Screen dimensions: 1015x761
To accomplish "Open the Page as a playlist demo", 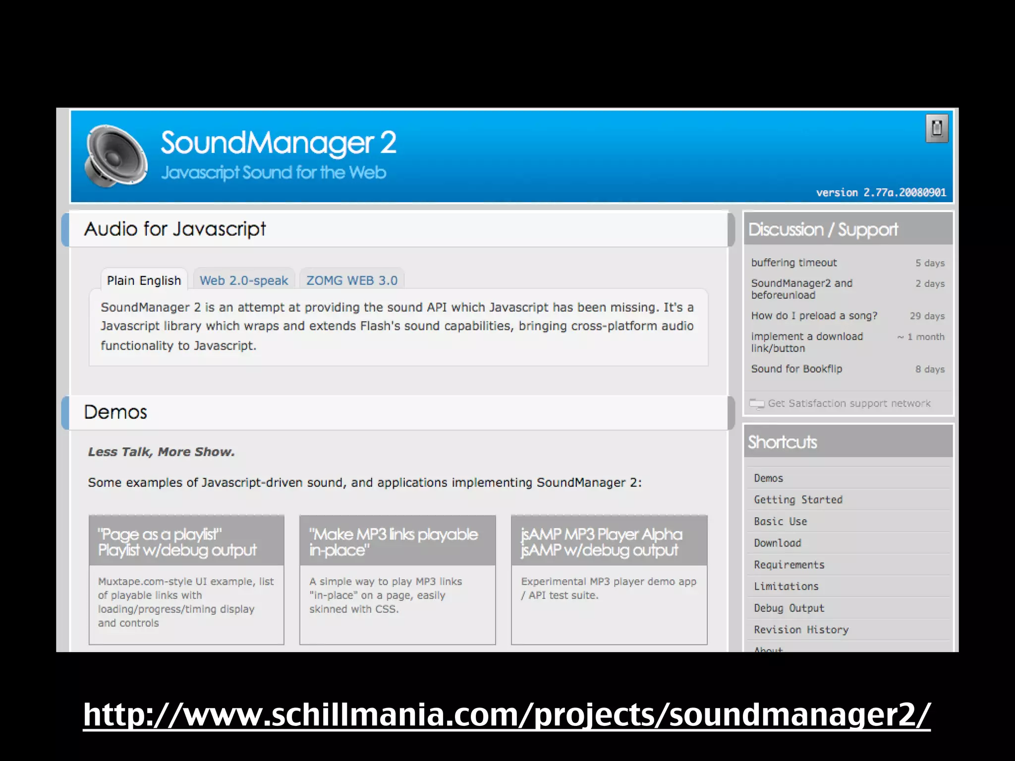I will pyautogui.click(x=160, y=534).
